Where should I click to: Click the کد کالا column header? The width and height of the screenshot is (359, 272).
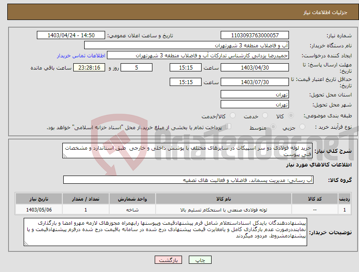click(x=314, y=199)
